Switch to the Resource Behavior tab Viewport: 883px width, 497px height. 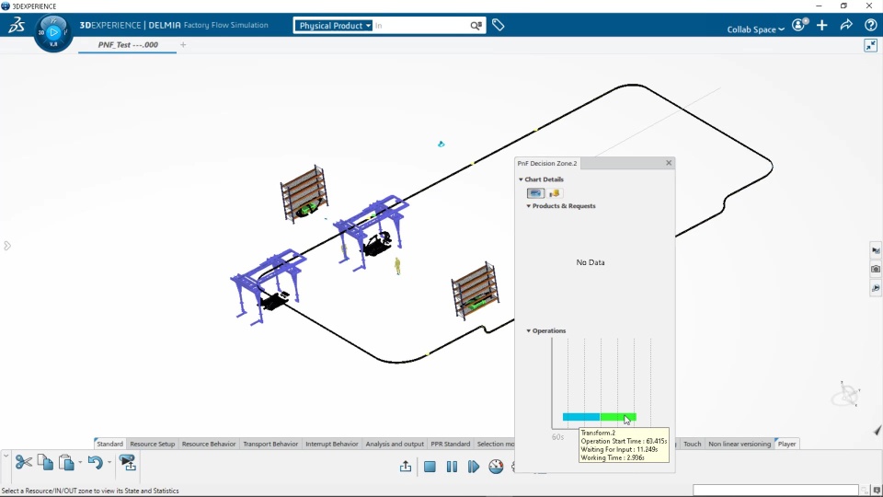pyautogui.click(x=209, y=444)
